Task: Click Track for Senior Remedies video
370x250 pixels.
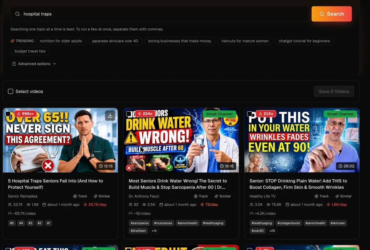Action: tap(80, 196)
